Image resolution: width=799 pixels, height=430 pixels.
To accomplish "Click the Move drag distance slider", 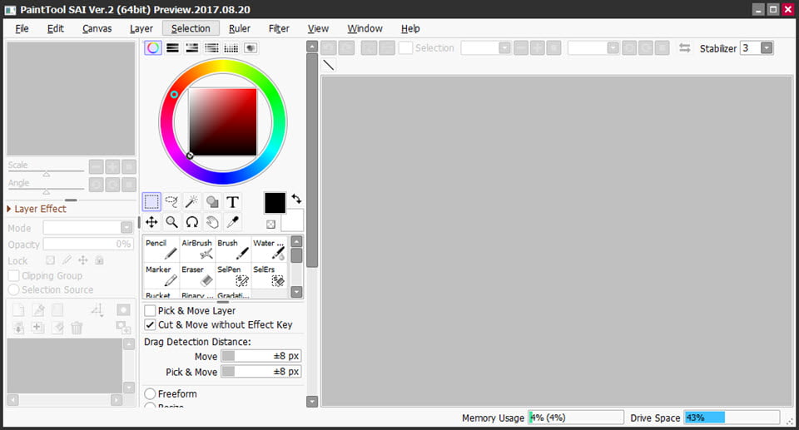I will (261, 356).
